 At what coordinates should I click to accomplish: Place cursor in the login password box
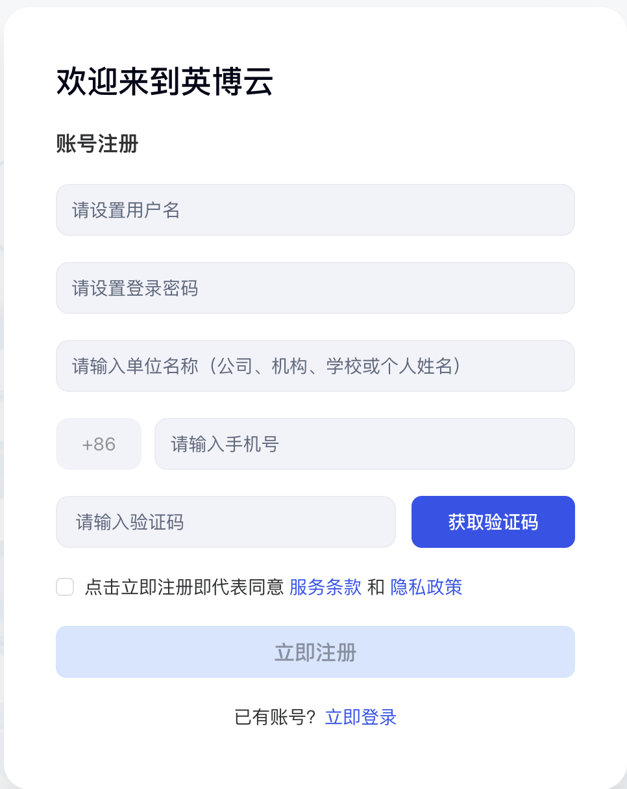[315, 288]
